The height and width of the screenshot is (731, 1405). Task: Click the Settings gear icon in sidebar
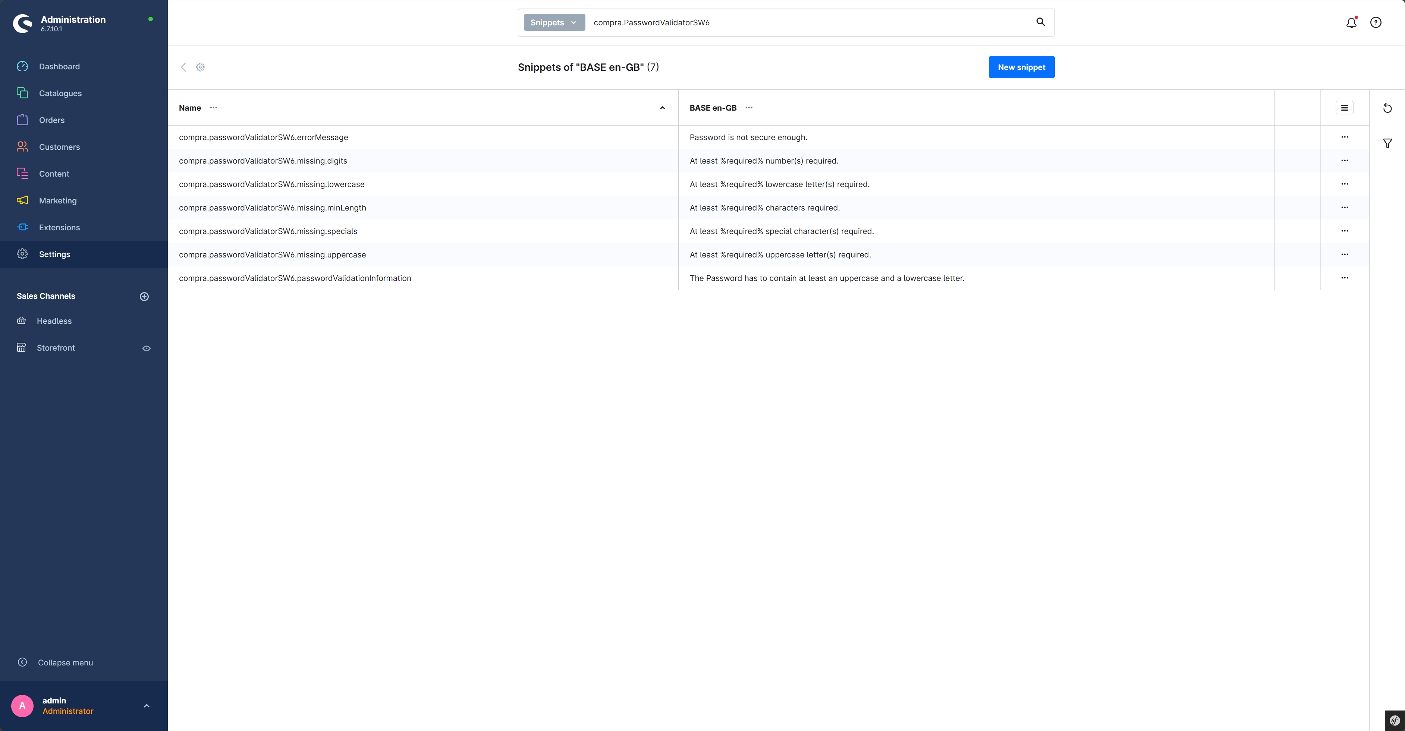pos(22,254)
